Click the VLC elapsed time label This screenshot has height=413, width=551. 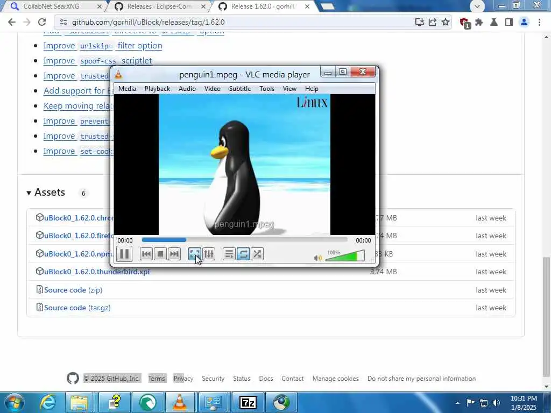point(125,240)
